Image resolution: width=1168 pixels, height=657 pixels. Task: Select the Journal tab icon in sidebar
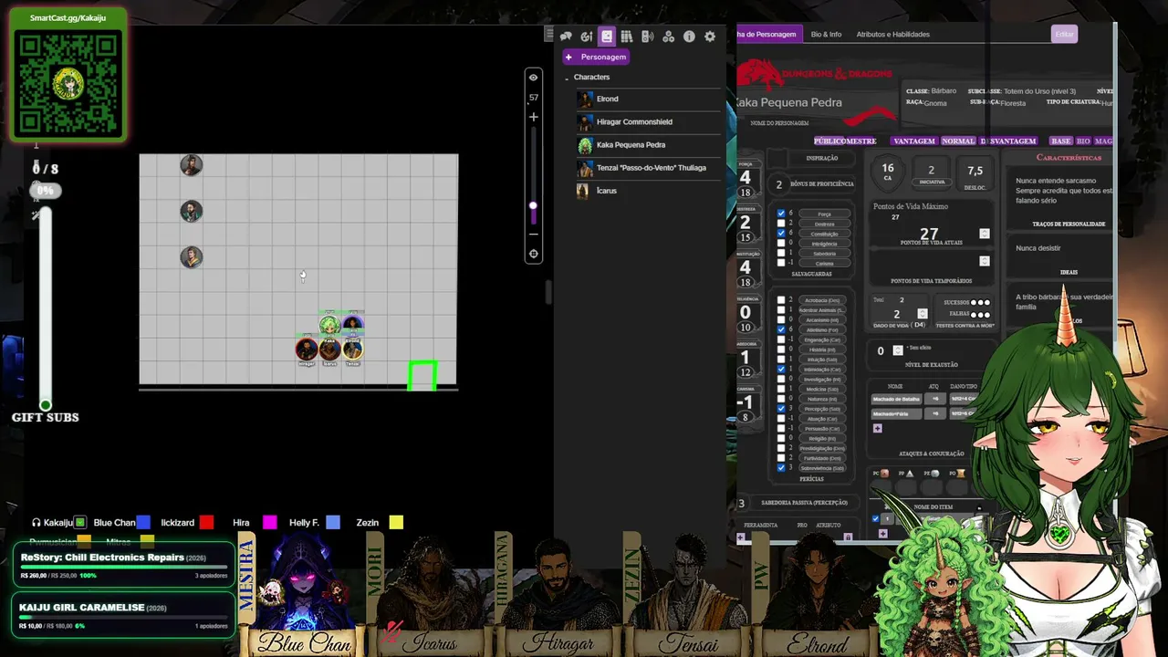coord(607,36)
